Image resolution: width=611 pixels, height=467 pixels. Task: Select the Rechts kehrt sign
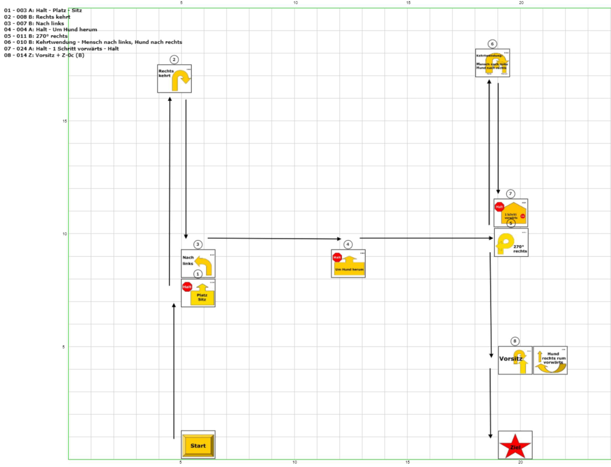[174, 79]
